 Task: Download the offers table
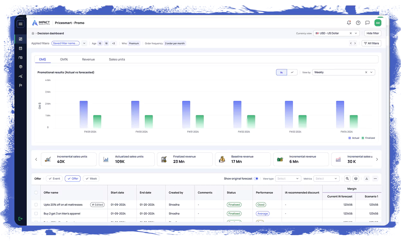click(367, 179)
